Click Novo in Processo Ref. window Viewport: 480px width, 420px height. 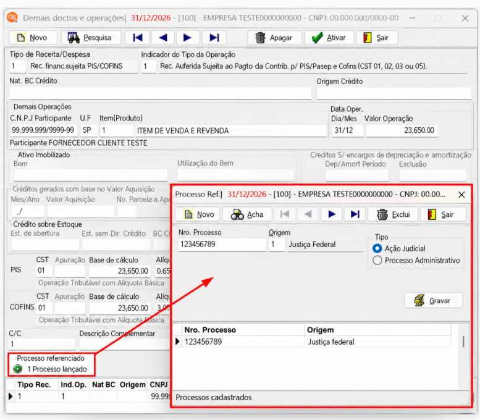tap(198, 214)
